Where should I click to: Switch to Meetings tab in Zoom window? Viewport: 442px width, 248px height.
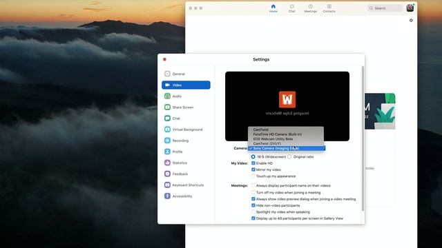[310, 8]
